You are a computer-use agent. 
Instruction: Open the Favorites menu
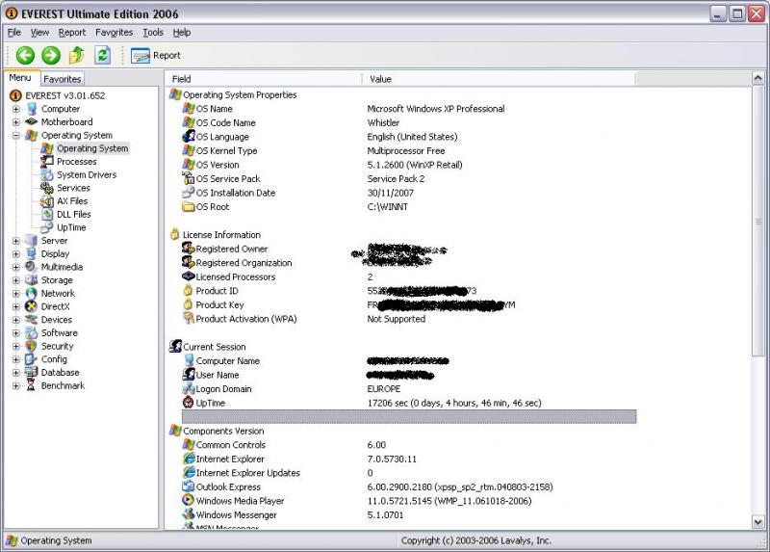114,33
